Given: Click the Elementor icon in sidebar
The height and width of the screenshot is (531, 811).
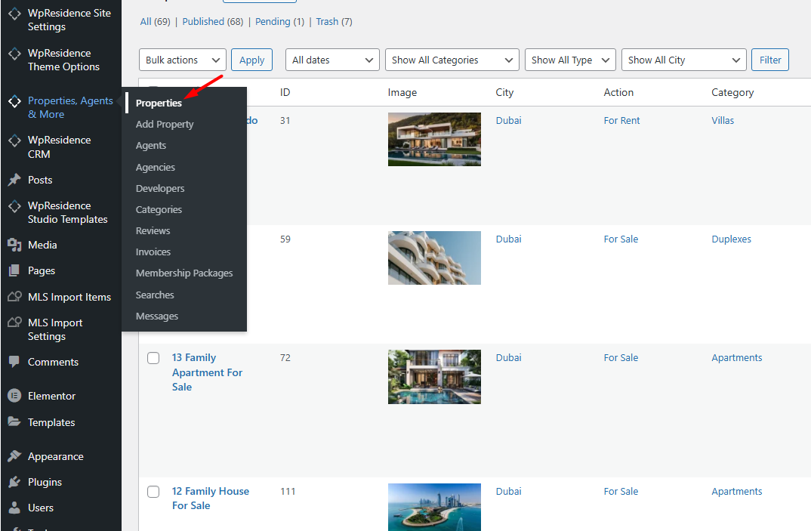Looking at the screenshot, I should (x=14, y=396).
